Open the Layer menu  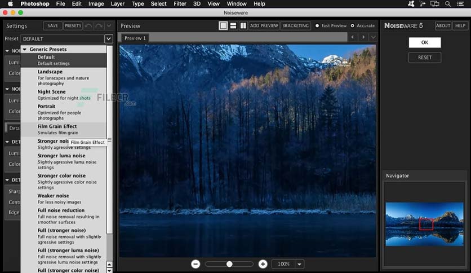(x=117, y=3)
